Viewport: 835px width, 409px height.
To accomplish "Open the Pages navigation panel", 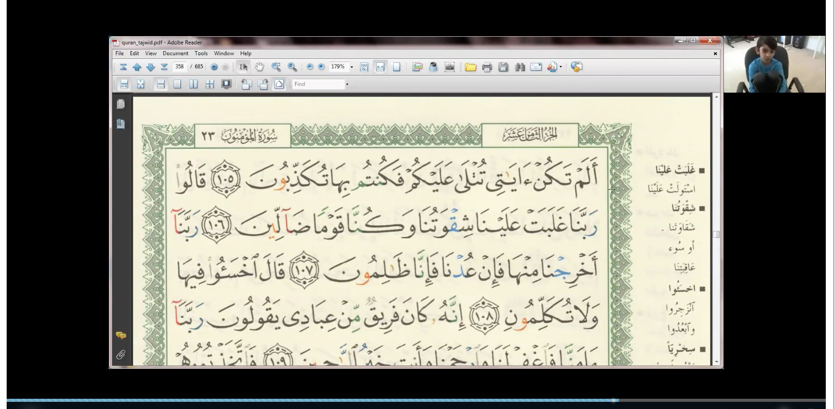I will coord(121,104).
